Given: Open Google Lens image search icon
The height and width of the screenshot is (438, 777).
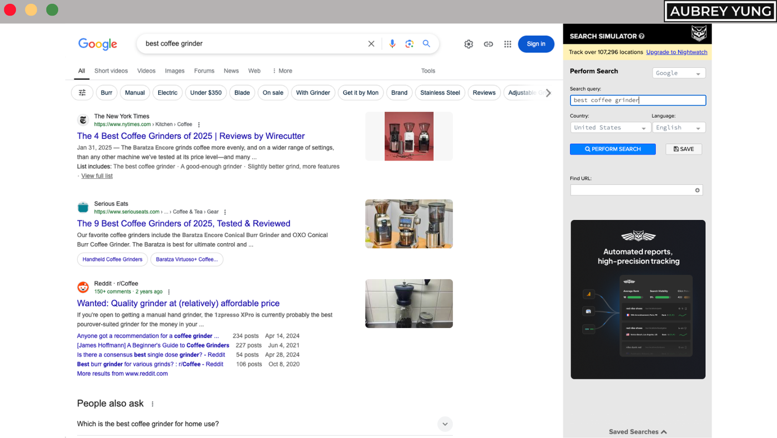Looking at the screenshot, I should pyautogui.click(x=410, y=44).
